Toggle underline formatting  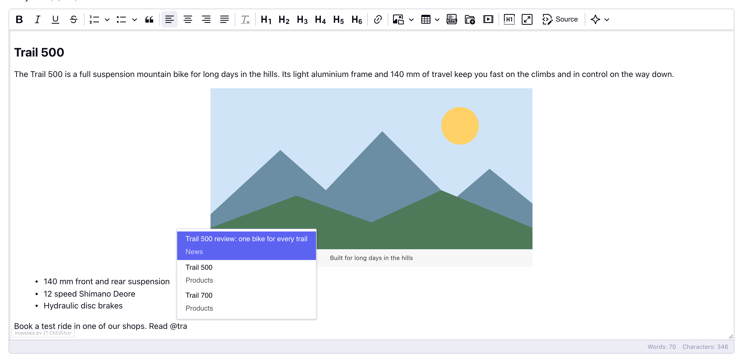[55, 19]
